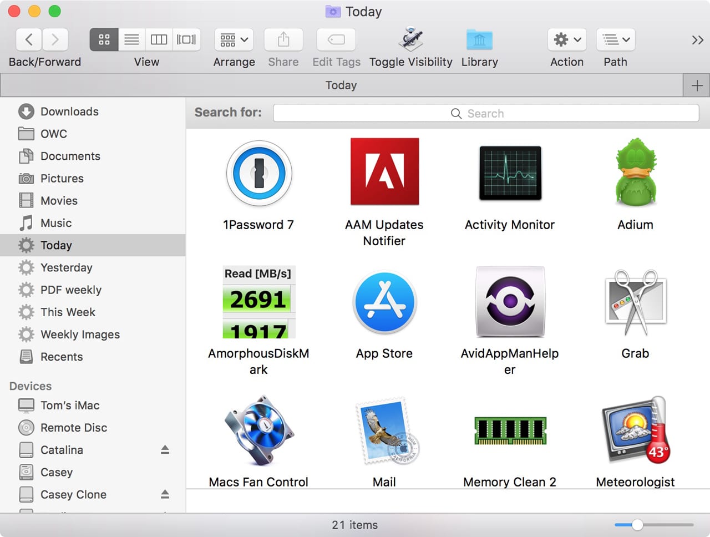The height and width of the screenshot is (537, 710).
Task: Open the Action gear dropdown
Action: pos(567,39)
